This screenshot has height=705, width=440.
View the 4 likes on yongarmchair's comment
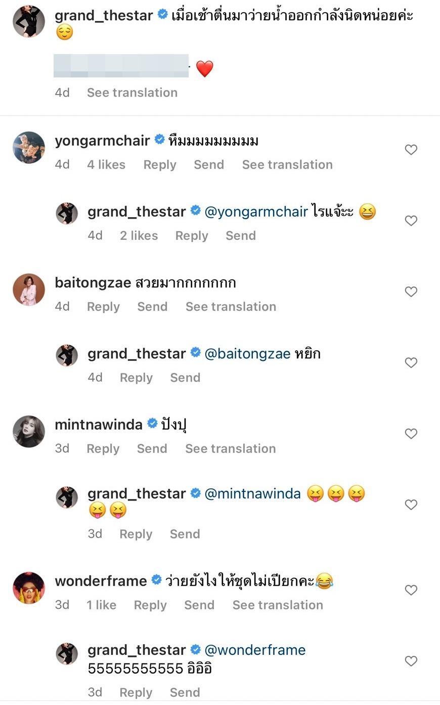point(106,164)
